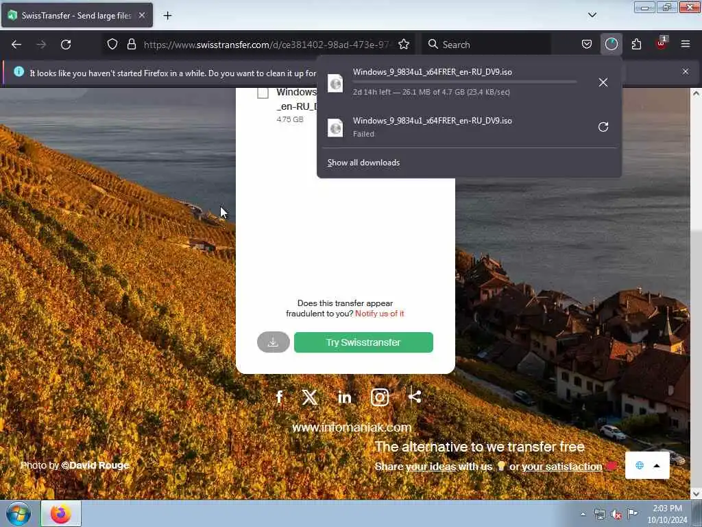702x527 pixels.
Task: Switch to the SwissTransfer tab
Action: click(x=77, y=16)
